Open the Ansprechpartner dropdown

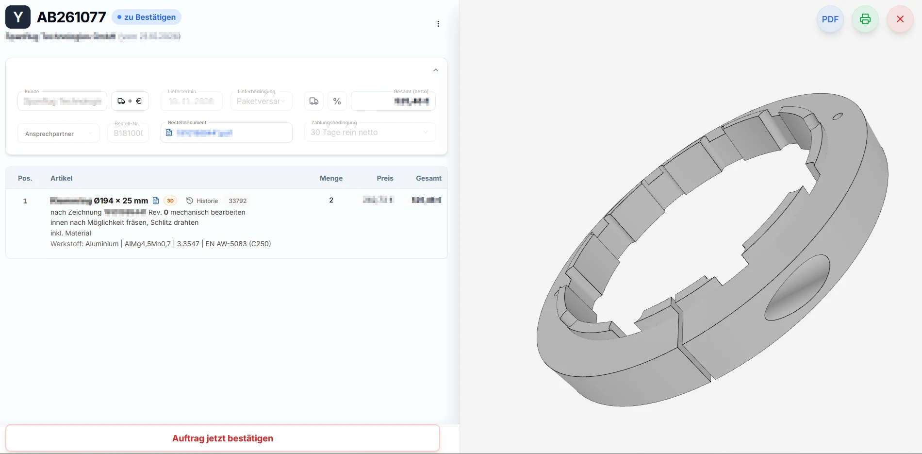[59, 134]
